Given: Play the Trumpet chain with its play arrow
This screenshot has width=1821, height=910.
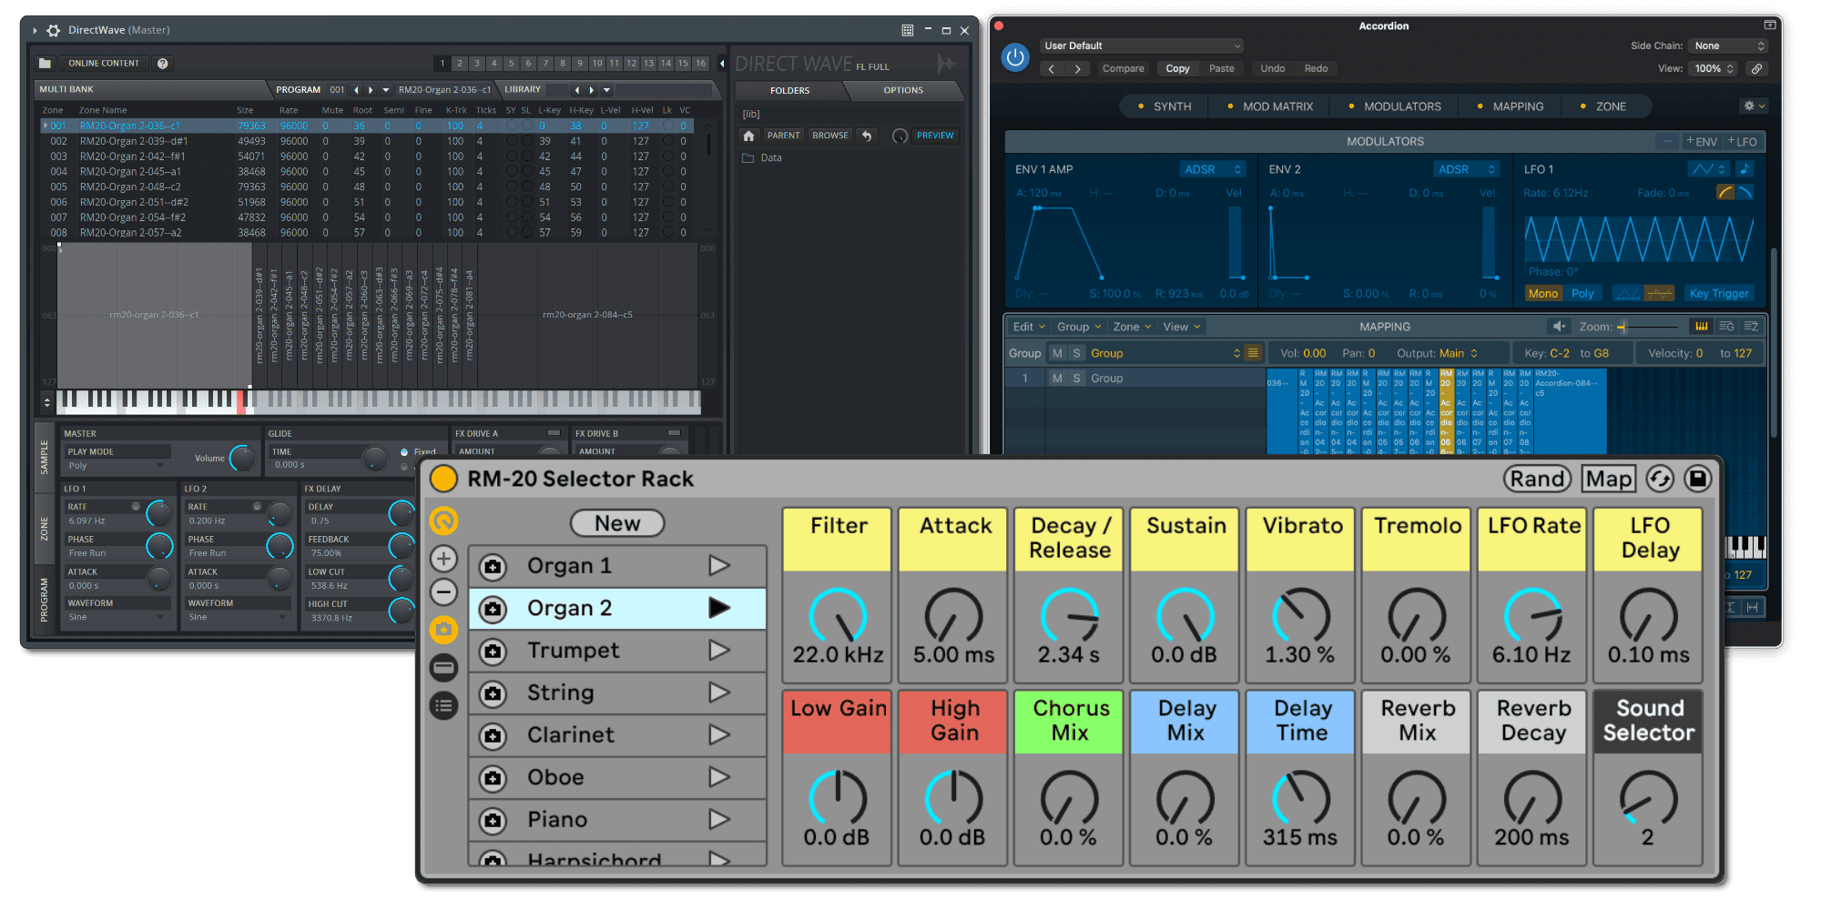Looking at the screenshot, I should point(720,650).
